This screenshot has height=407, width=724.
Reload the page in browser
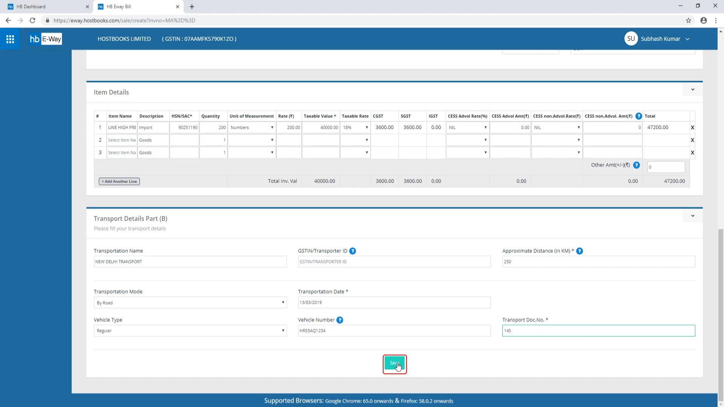32,20
